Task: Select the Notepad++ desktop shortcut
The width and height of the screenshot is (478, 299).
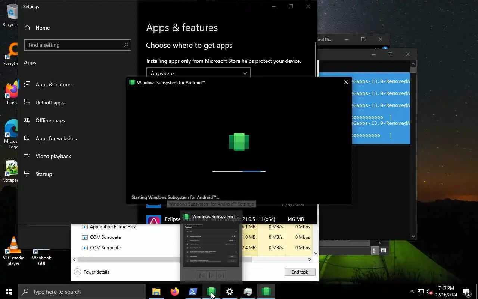Action: pyautogui.click(x=10, y=171)
